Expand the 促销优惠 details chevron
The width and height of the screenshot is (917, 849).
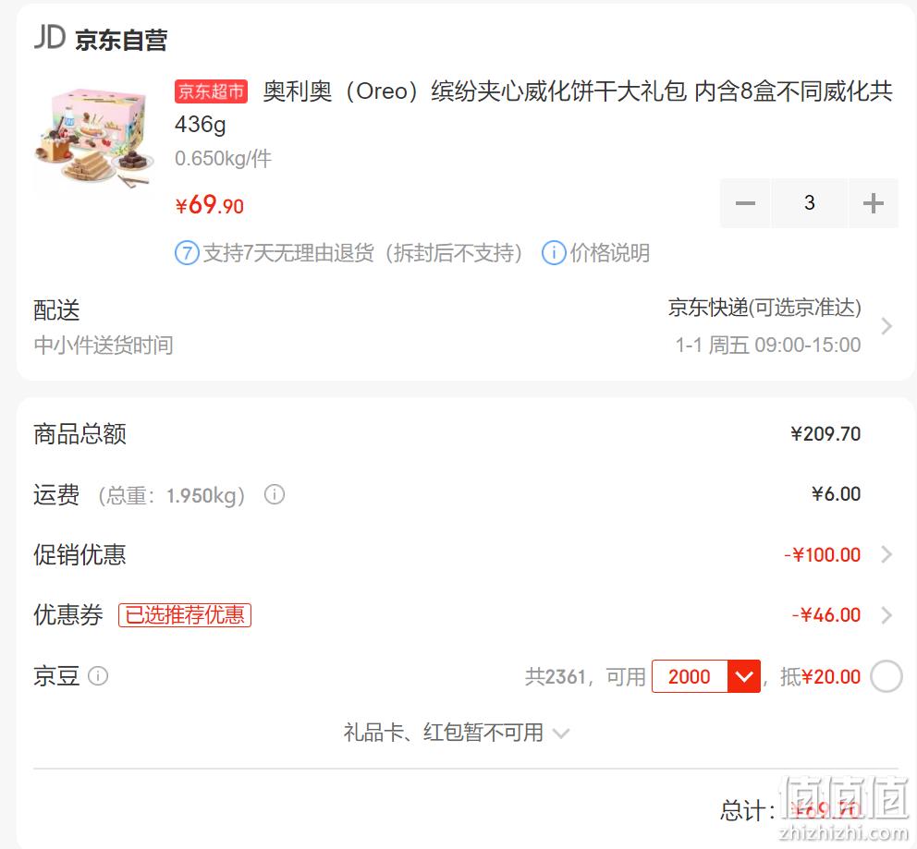[886, 554]
